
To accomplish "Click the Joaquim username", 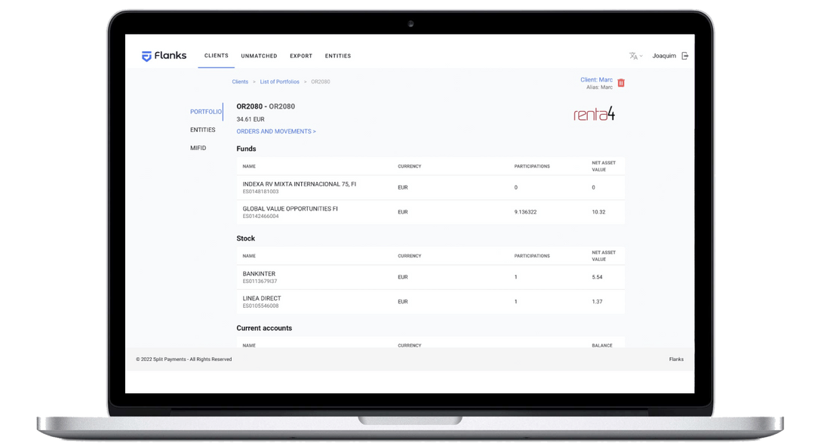I will point(664,55).
